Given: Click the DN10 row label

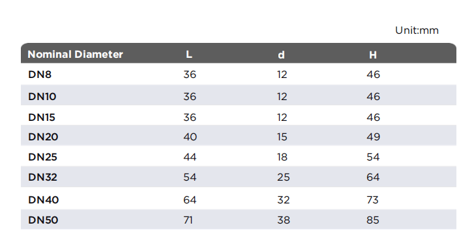Looking at the screenshot, I should pyautogui.click(x=42, y=96).
